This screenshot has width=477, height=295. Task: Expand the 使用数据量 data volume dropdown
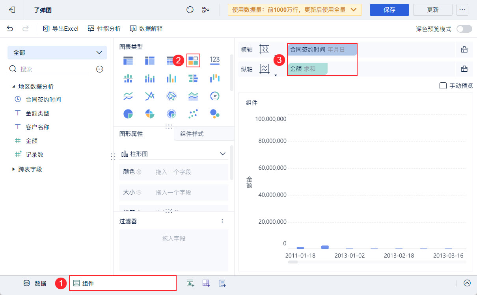click(x=295, y=10)
